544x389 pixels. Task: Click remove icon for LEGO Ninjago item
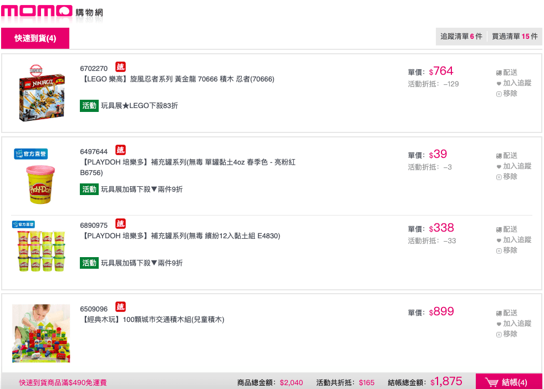(499, 94)
